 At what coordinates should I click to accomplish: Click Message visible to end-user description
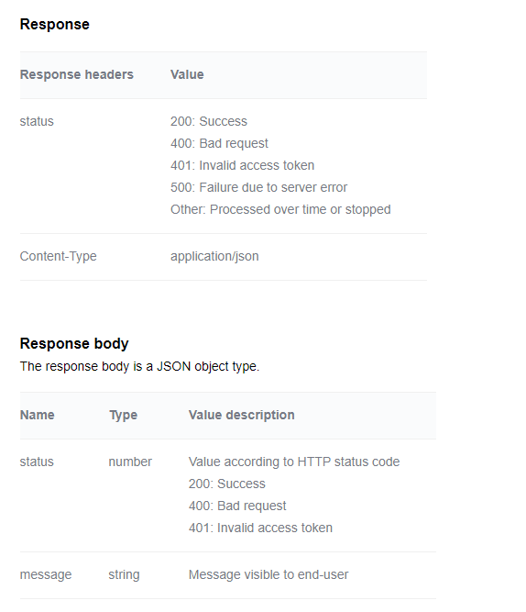(x=268, y=575)
